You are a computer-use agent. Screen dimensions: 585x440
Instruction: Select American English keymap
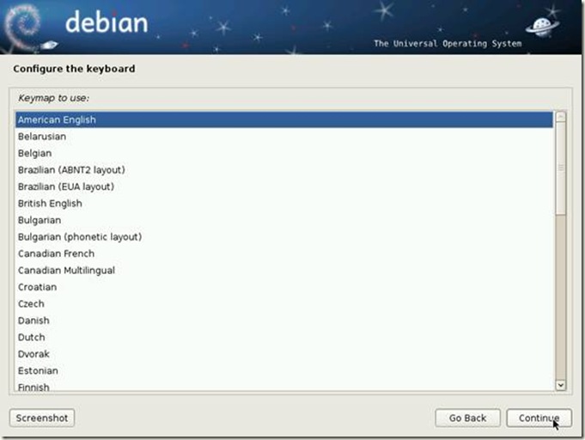click(284, 119)
